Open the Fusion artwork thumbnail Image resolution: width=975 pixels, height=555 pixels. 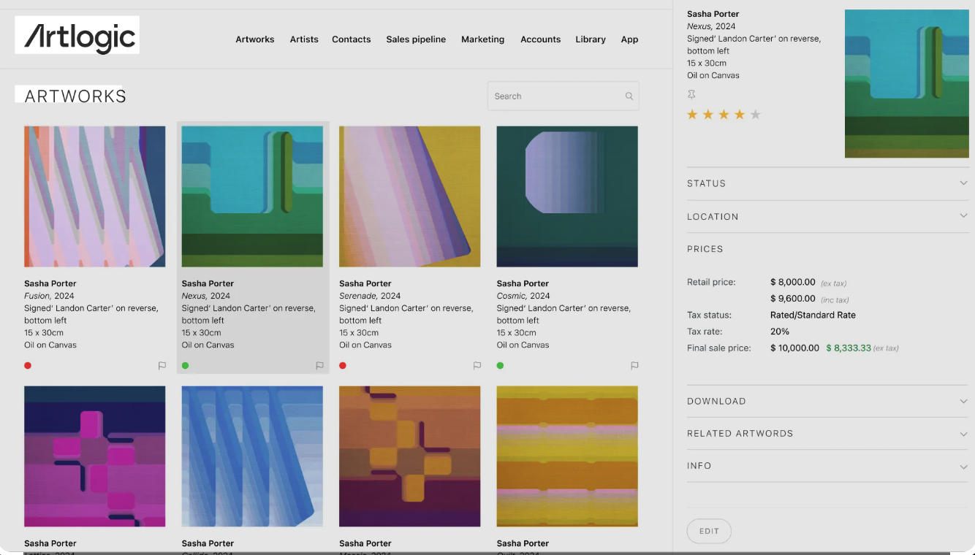click(x=95, y=196)
